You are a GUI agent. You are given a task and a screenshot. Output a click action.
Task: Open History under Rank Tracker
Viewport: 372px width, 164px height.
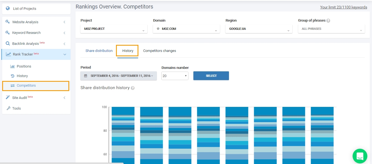tap(22, 76)
